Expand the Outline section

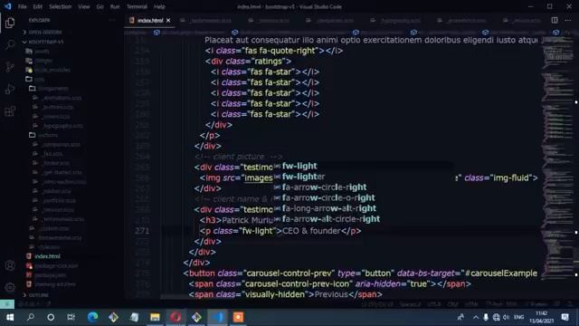[x=38, y=295]
